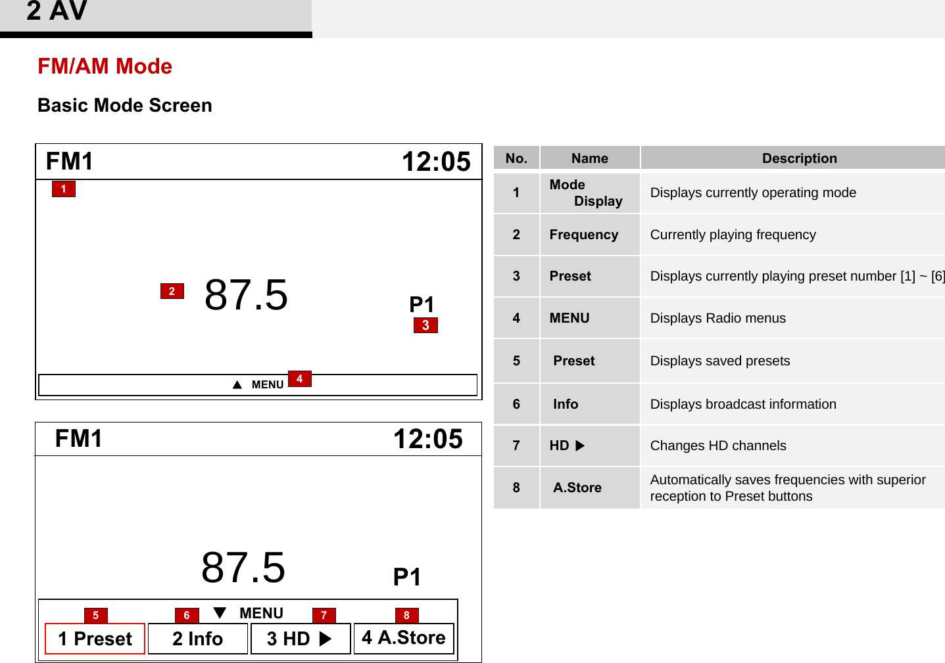
Task: Click 'Displays broadcast information' description
Action: pos(743,404)
